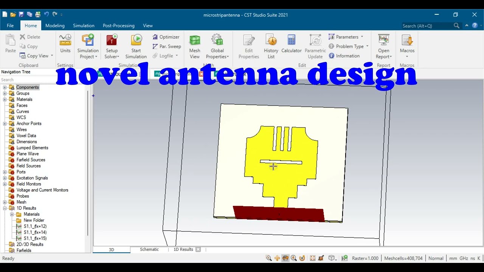Open the Problem Type dropdown
Screen dimensions: 484x272
(x=348, y=46)
